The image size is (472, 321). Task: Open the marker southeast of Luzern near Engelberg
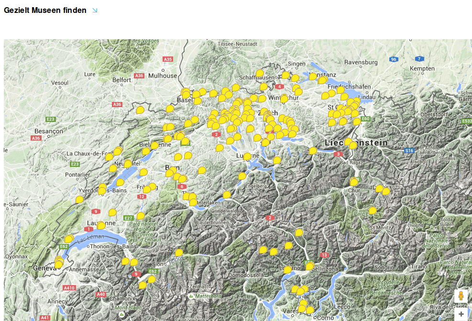242,176
